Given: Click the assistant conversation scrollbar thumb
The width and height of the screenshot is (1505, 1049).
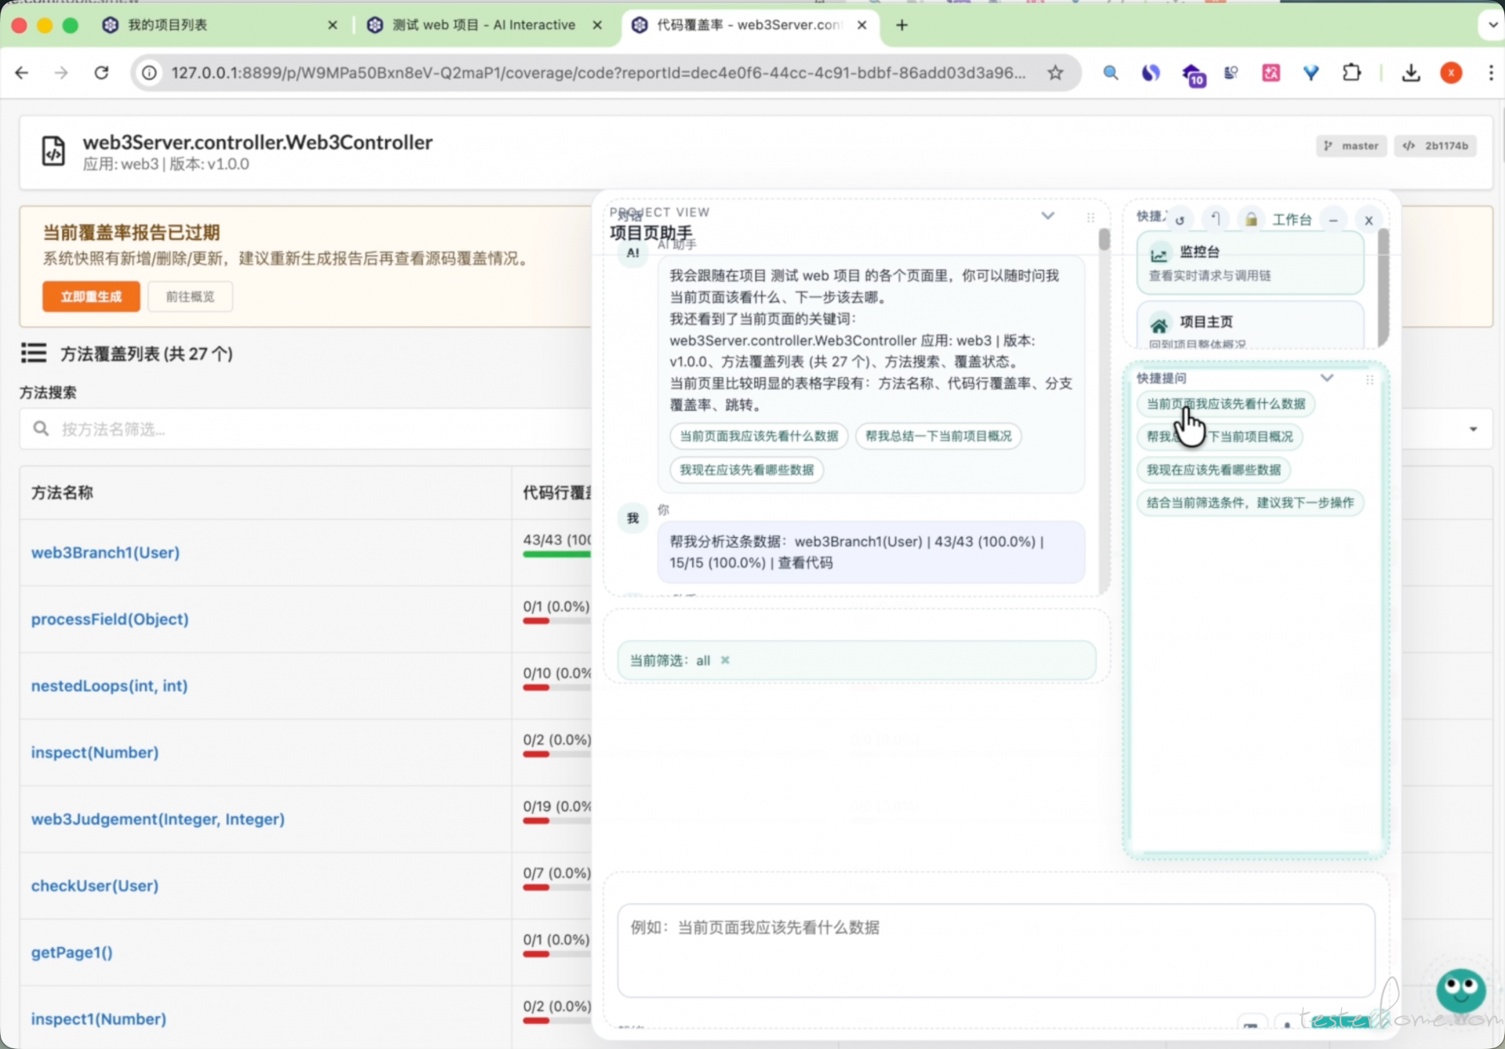Looking at the screenshot, I should [x=1104, y=239].
